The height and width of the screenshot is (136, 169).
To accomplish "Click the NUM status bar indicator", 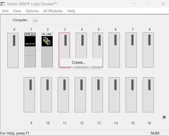I will pos(155,133).
